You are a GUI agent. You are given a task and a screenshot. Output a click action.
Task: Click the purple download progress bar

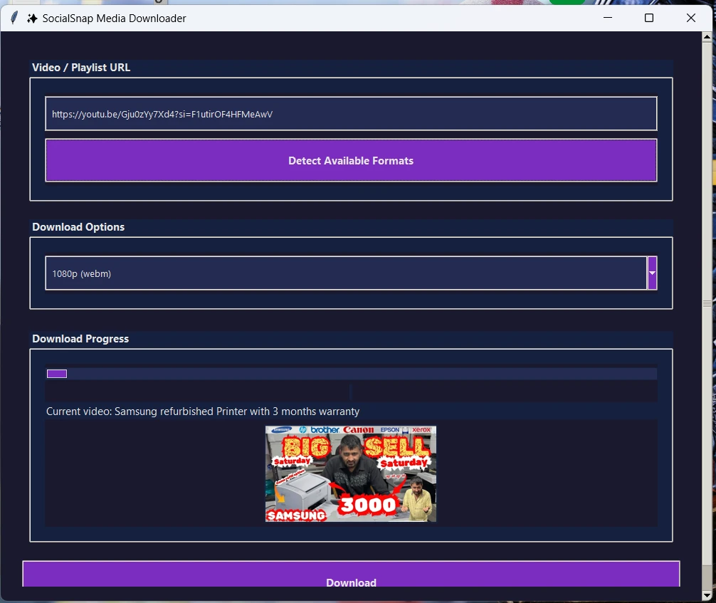(x=351, y=374)
